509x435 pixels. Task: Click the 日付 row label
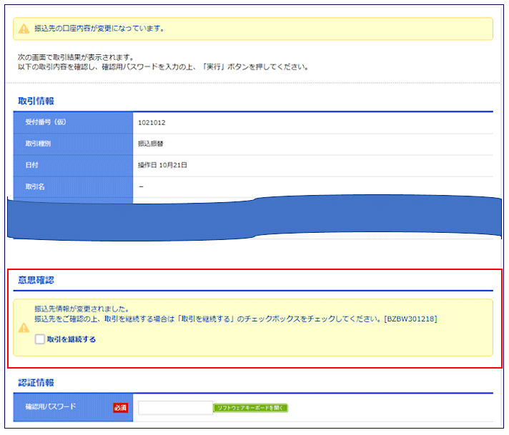[31, 165]
